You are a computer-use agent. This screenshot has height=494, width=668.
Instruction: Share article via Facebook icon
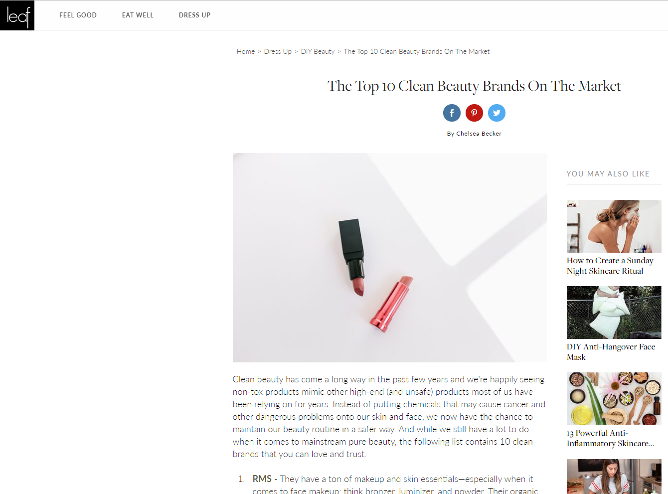click(x=452, y=113)
